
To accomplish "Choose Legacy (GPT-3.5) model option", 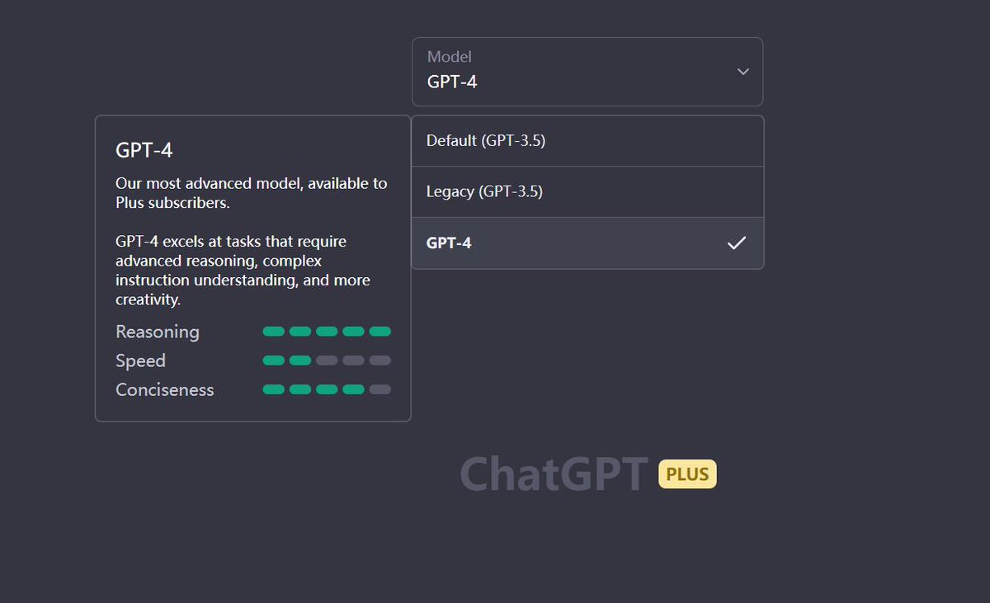I will pos(587,191).
